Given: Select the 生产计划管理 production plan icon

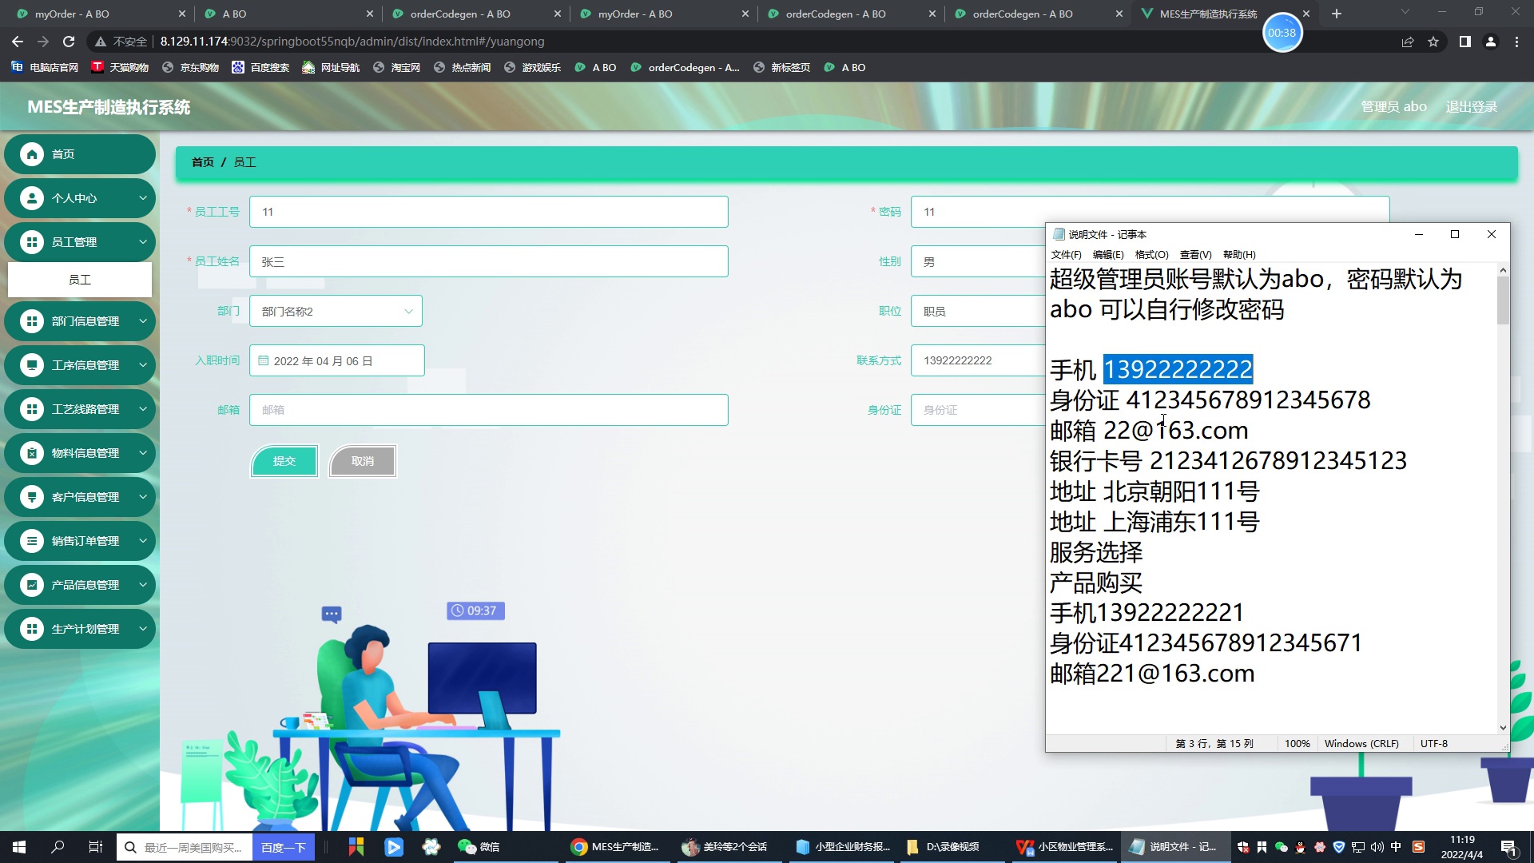Looking at the screenshot, I should (x=32, y=628).
